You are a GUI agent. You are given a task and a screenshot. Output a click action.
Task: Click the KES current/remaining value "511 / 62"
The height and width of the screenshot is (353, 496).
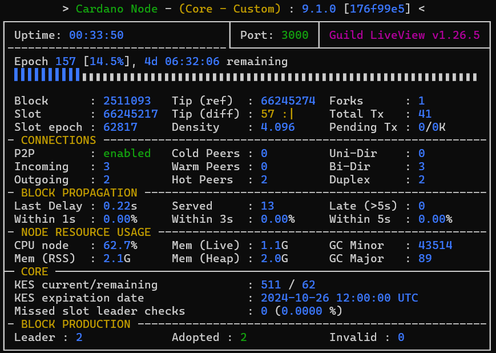[288, 285]
